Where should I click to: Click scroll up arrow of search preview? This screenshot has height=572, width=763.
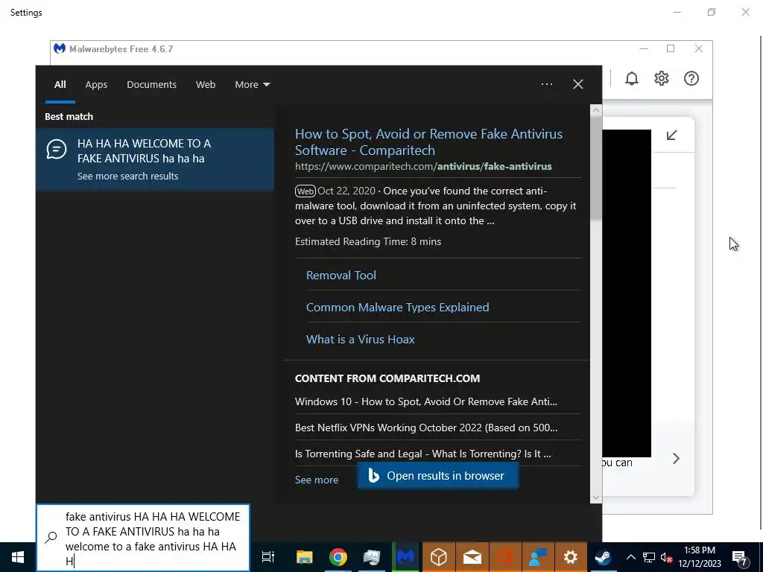click(x=595, y=110)
